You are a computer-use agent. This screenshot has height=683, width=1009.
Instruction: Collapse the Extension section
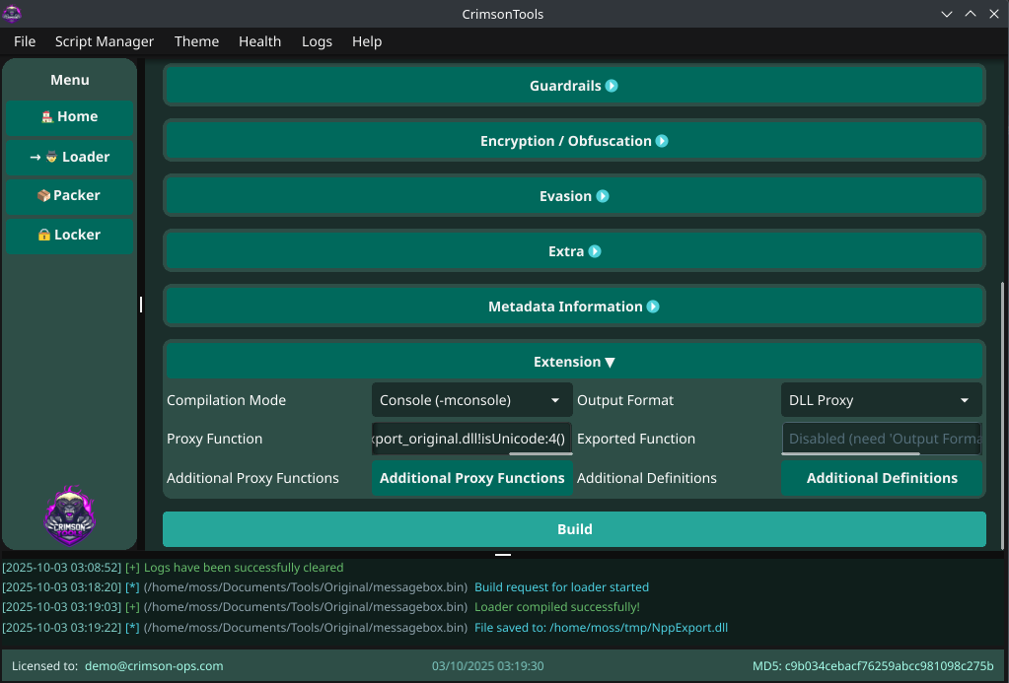[x=610, y=361]
